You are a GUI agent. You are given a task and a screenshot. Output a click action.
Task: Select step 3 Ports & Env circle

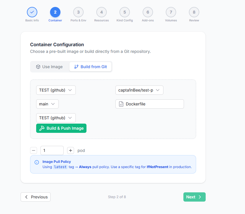tap(78, 12)
